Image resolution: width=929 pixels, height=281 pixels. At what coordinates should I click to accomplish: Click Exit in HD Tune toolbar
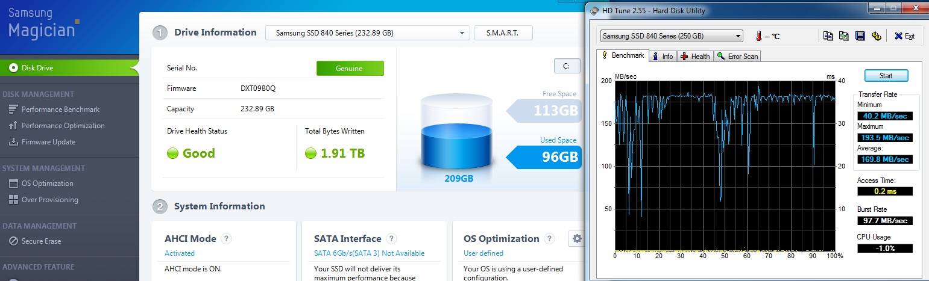click(905, 36)
